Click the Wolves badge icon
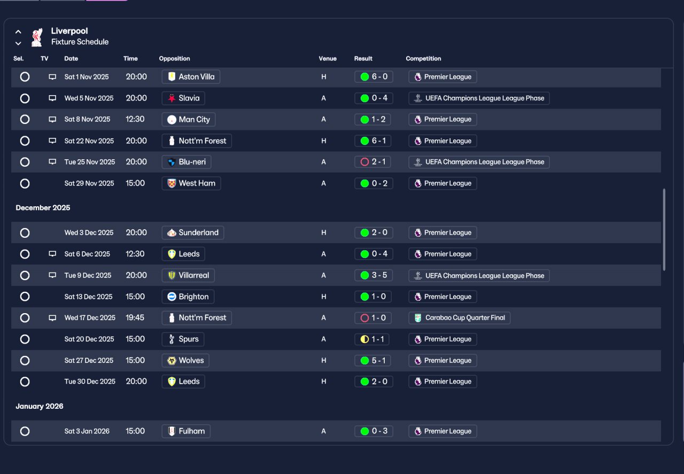684x474 pixels. [172, 360]
